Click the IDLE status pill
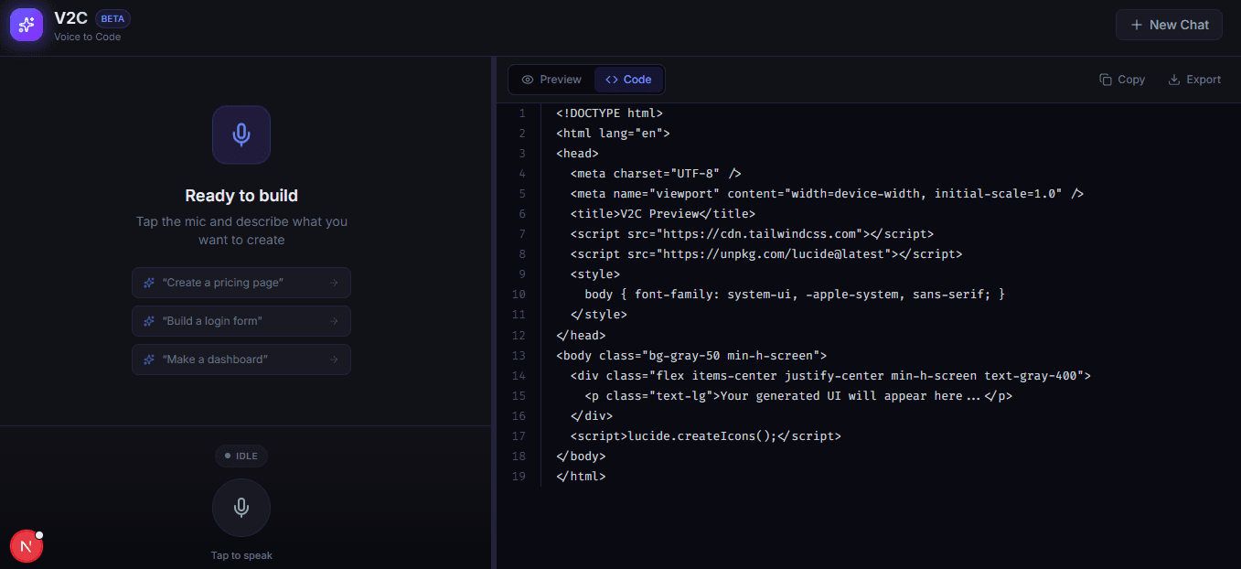This screenshot has width=1241, height=569. (x=241, y=456)
